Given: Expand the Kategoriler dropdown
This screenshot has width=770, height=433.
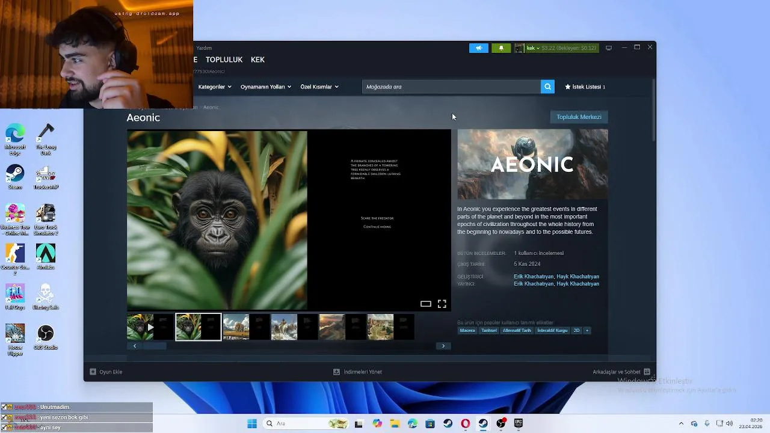Looking at the screenshot, I should coord(215,87).
